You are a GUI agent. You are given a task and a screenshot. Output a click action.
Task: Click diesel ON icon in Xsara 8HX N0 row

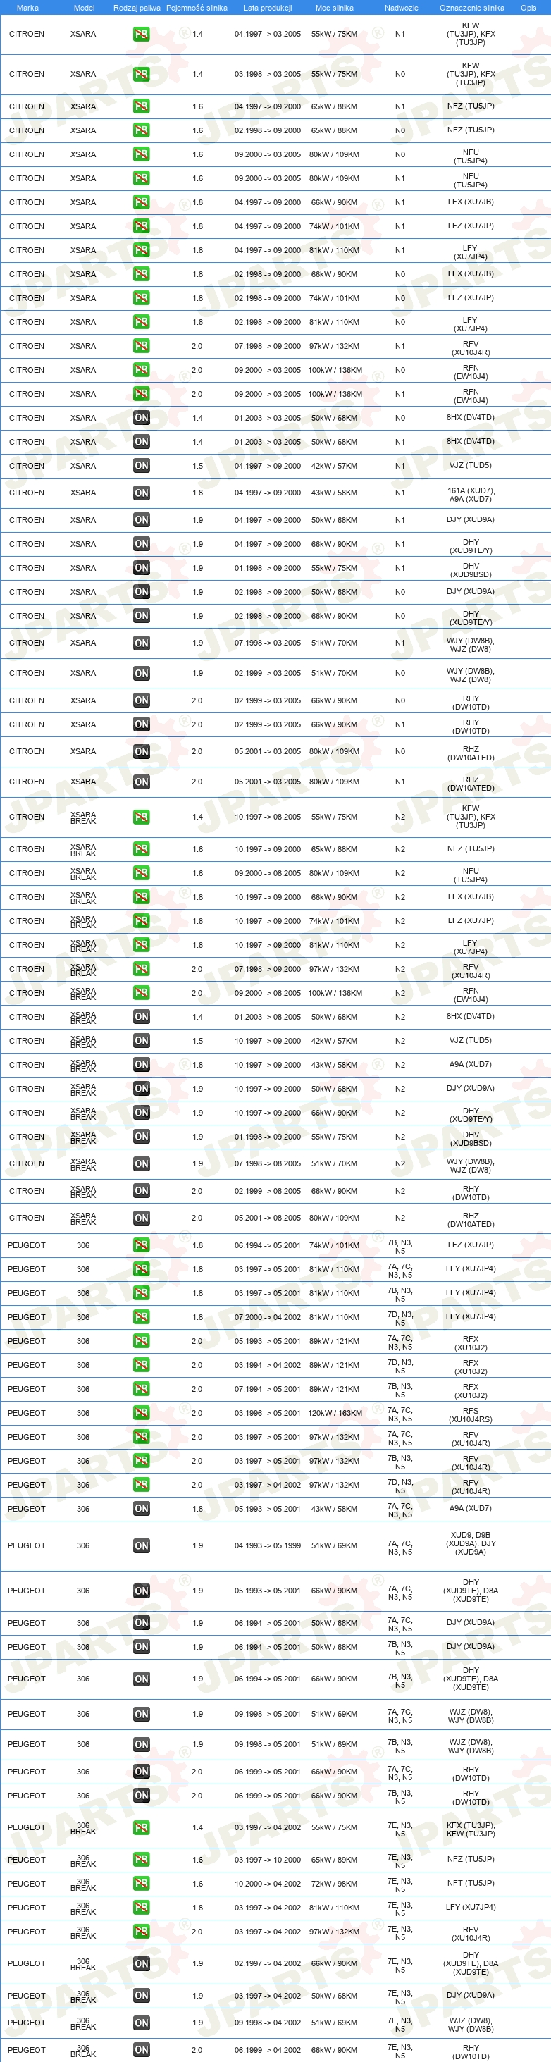[x=141, y=418]
